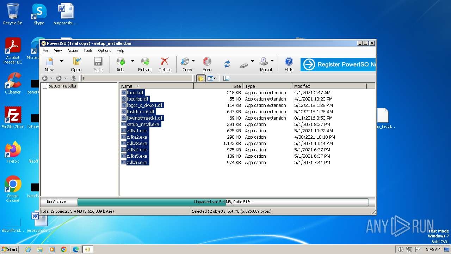
Task: Open the Firefox desktop shortcut
Action: (x=13, y=152)
